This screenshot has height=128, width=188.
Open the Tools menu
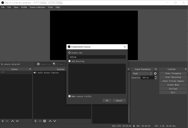click(50, 7)
